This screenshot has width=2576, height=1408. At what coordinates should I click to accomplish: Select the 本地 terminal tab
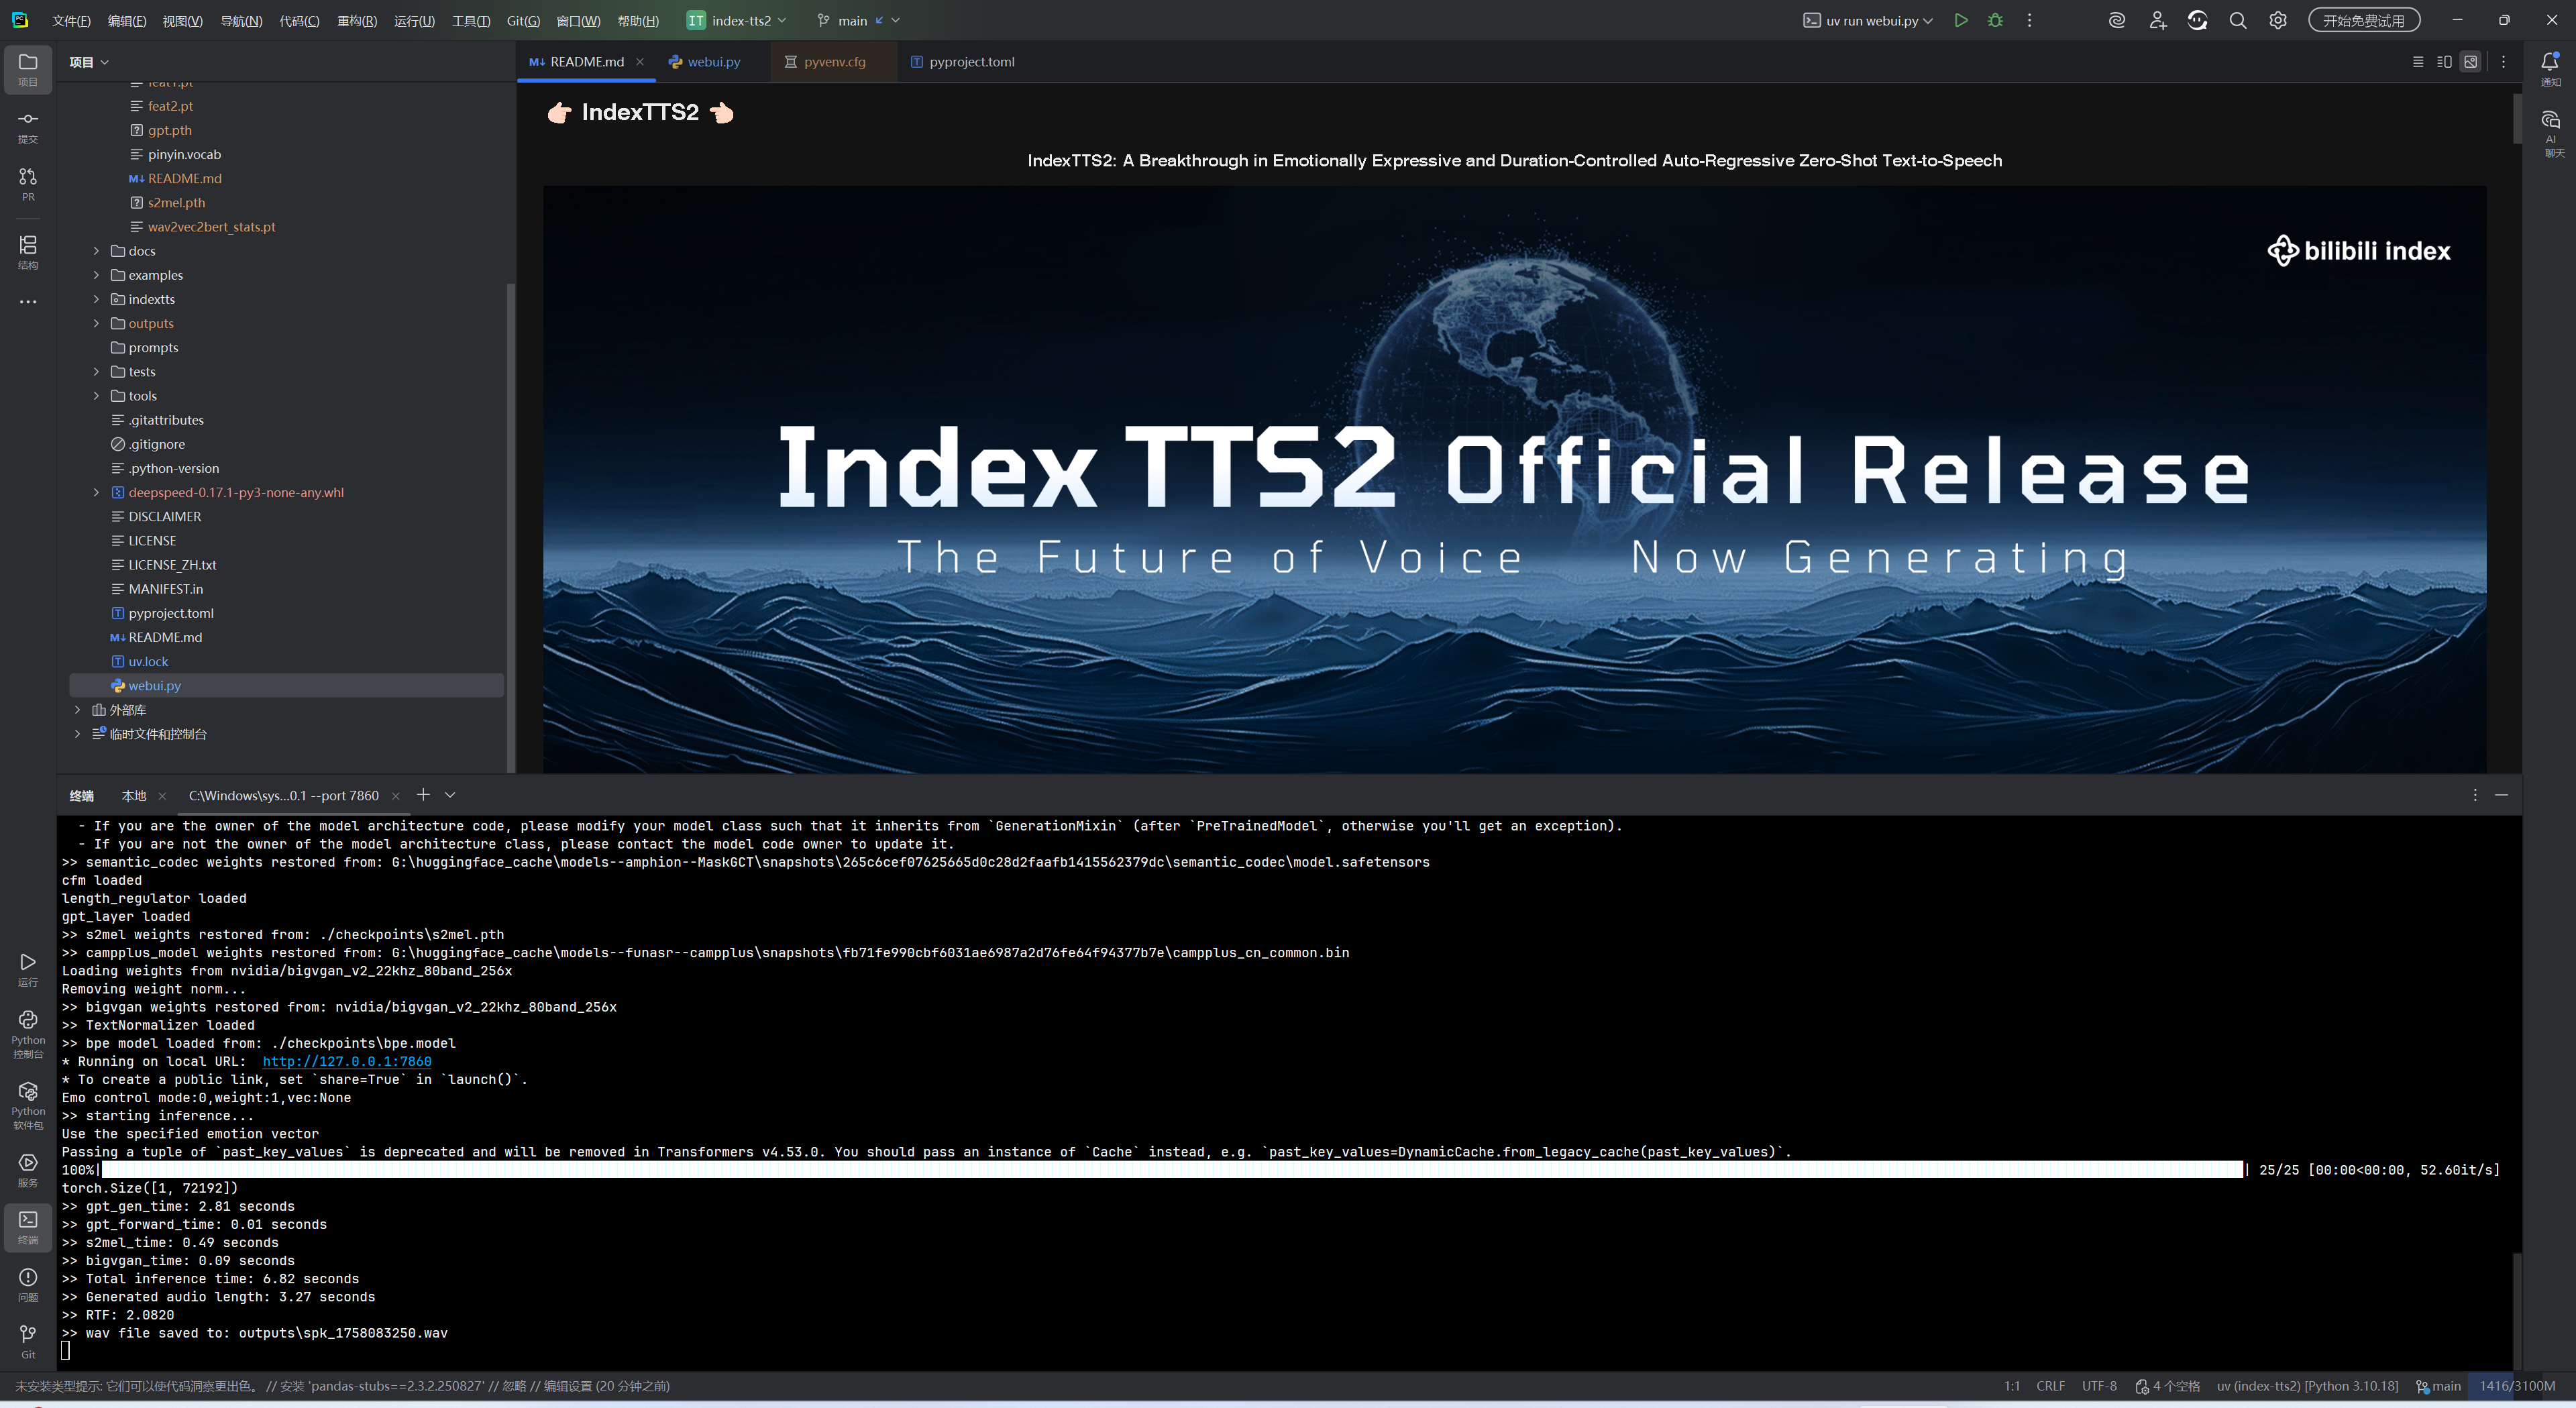(134, 796)
